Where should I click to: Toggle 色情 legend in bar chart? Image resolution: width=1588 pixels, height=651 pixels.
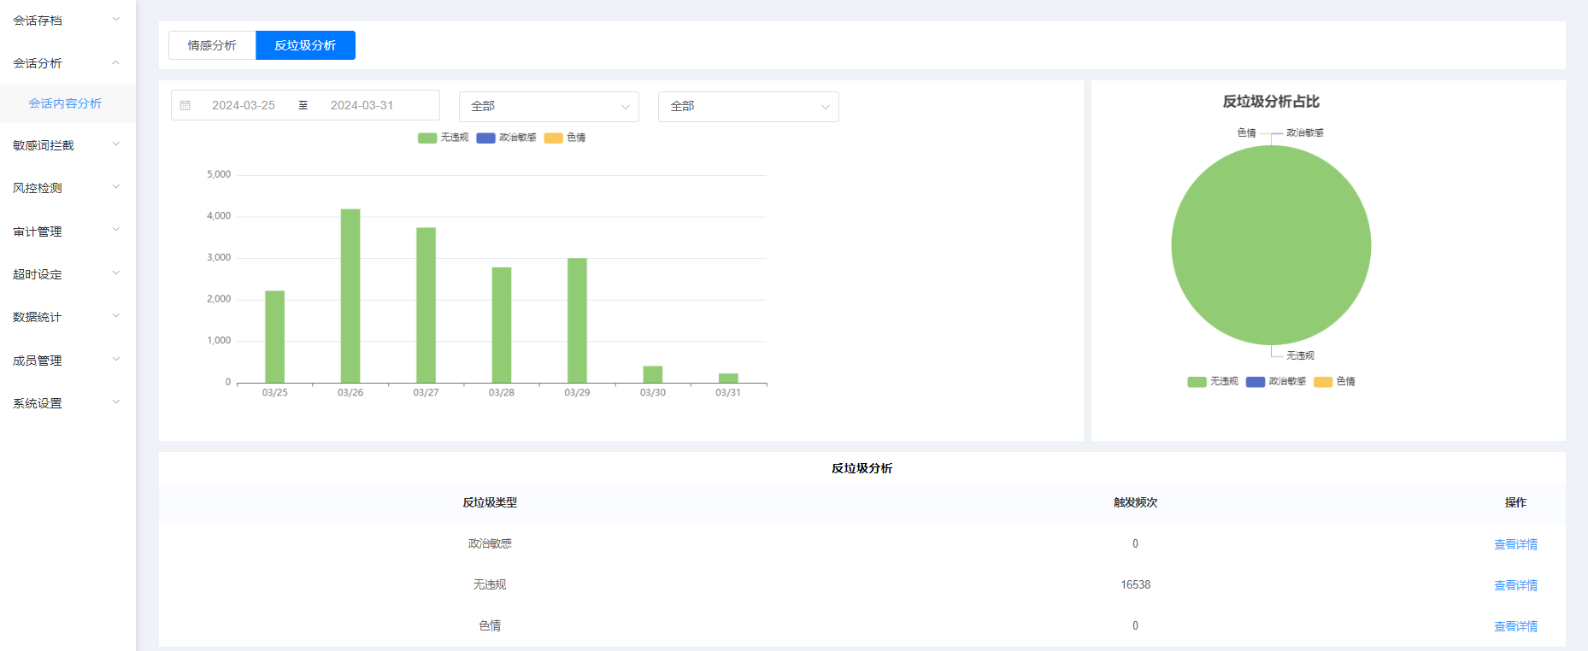pos(565,138)
